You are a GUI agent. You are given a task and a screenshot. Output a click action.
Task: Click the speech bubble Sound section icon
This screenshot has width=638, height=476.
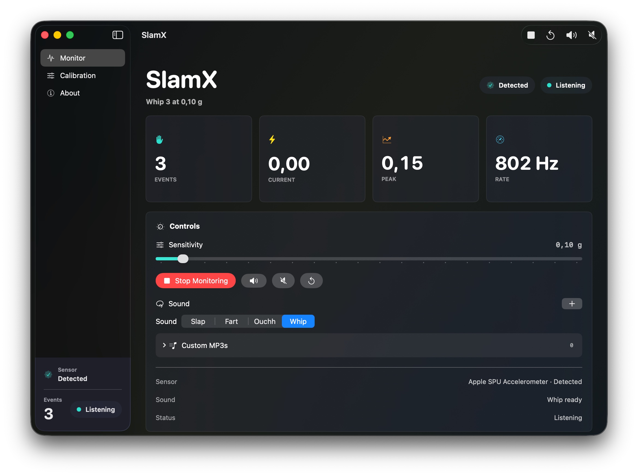[160, 304]
